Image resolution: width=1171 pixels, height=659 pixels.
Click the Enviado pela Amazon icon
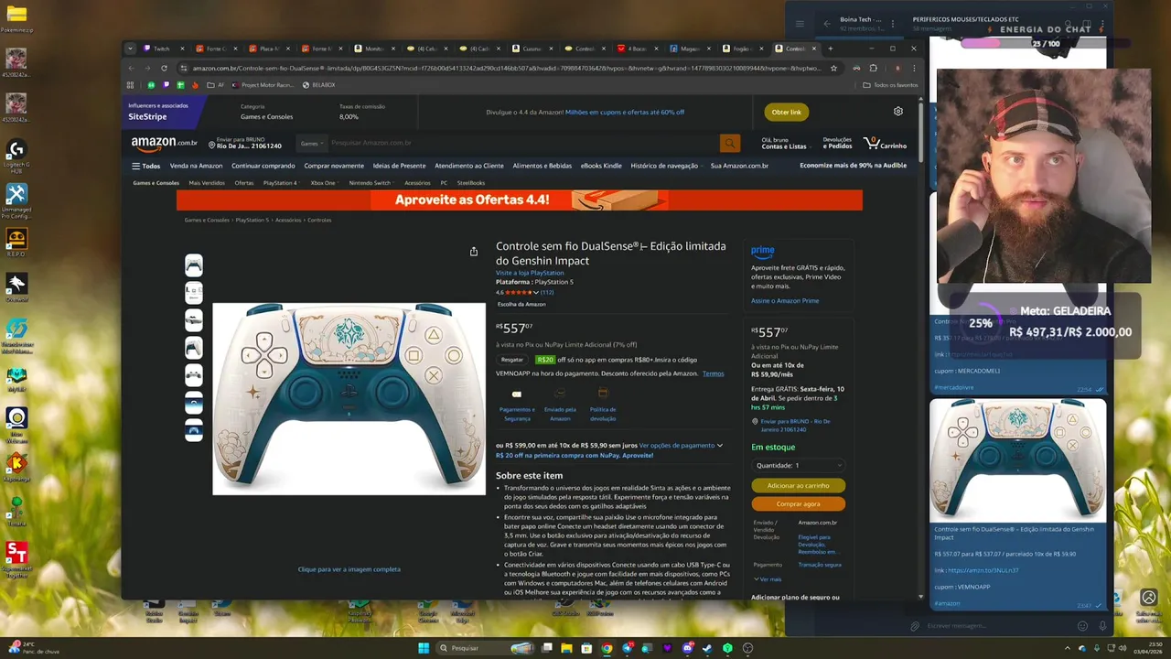[560, 394]
